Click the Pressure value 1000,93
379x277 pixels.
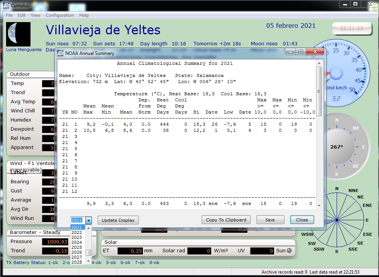[55, 242]
